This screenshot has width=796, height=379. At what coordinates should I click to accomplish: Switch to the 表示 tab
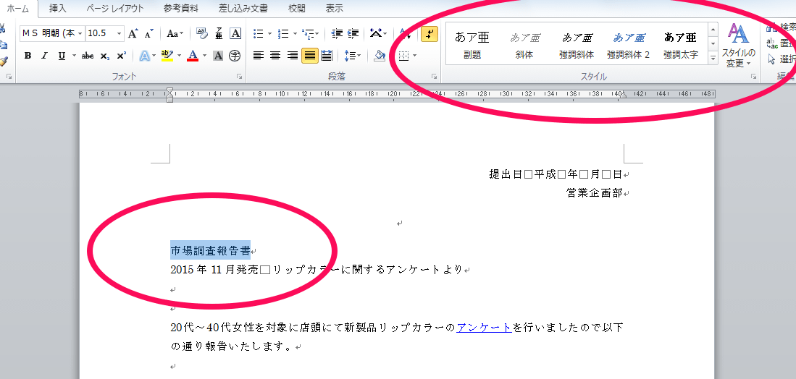click(334, 8)
